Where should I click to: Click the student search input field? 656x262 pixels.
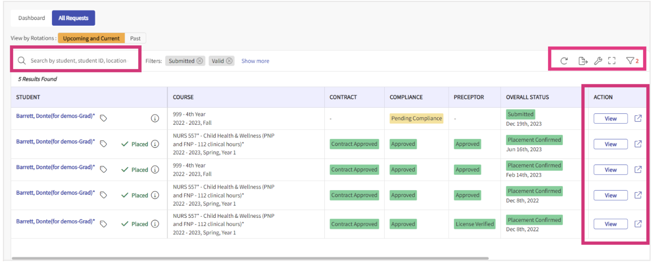pos(78,61)
